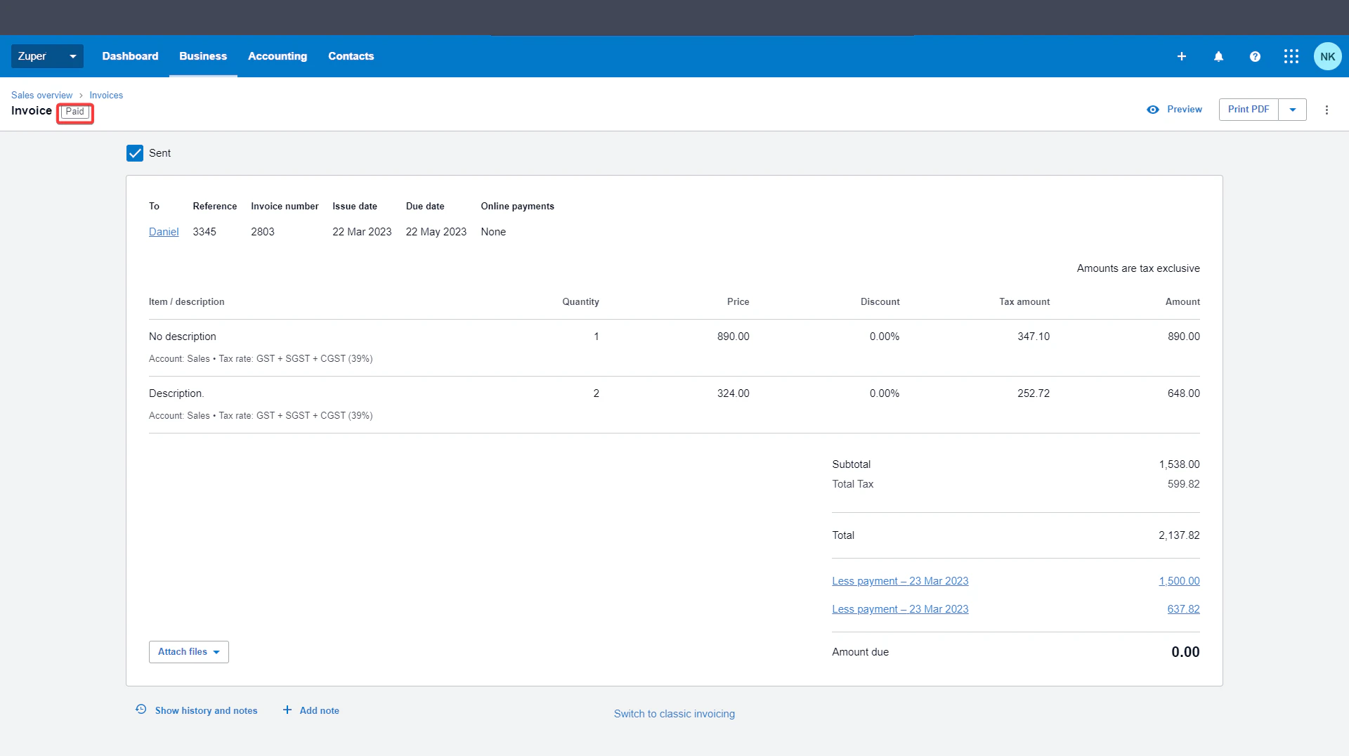Click the history clock icon

coord(141,710)
